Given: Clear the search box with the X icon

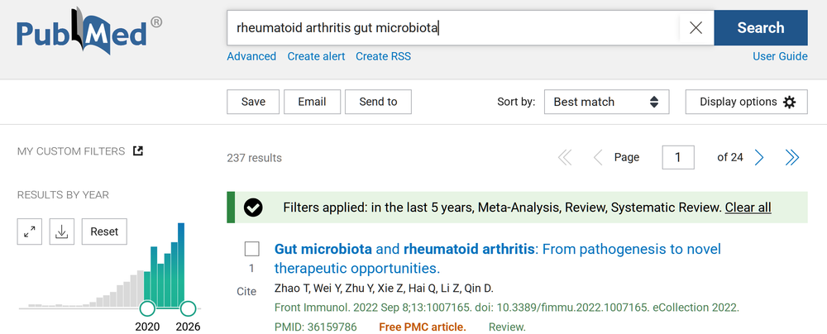Looking at the screenshot, I should [696, 28].
